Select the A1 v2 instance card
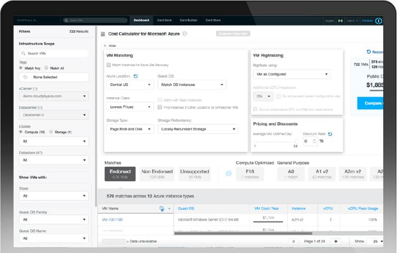Image resolution: width=397 pixels, height=253 pixels. [322, 174]
